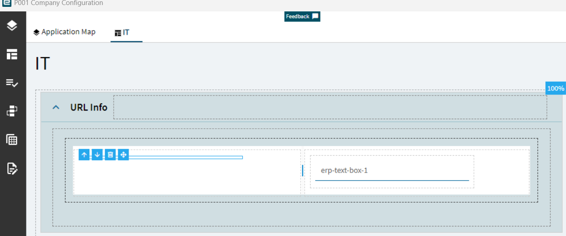Move selected component down

tap(97, 155)
